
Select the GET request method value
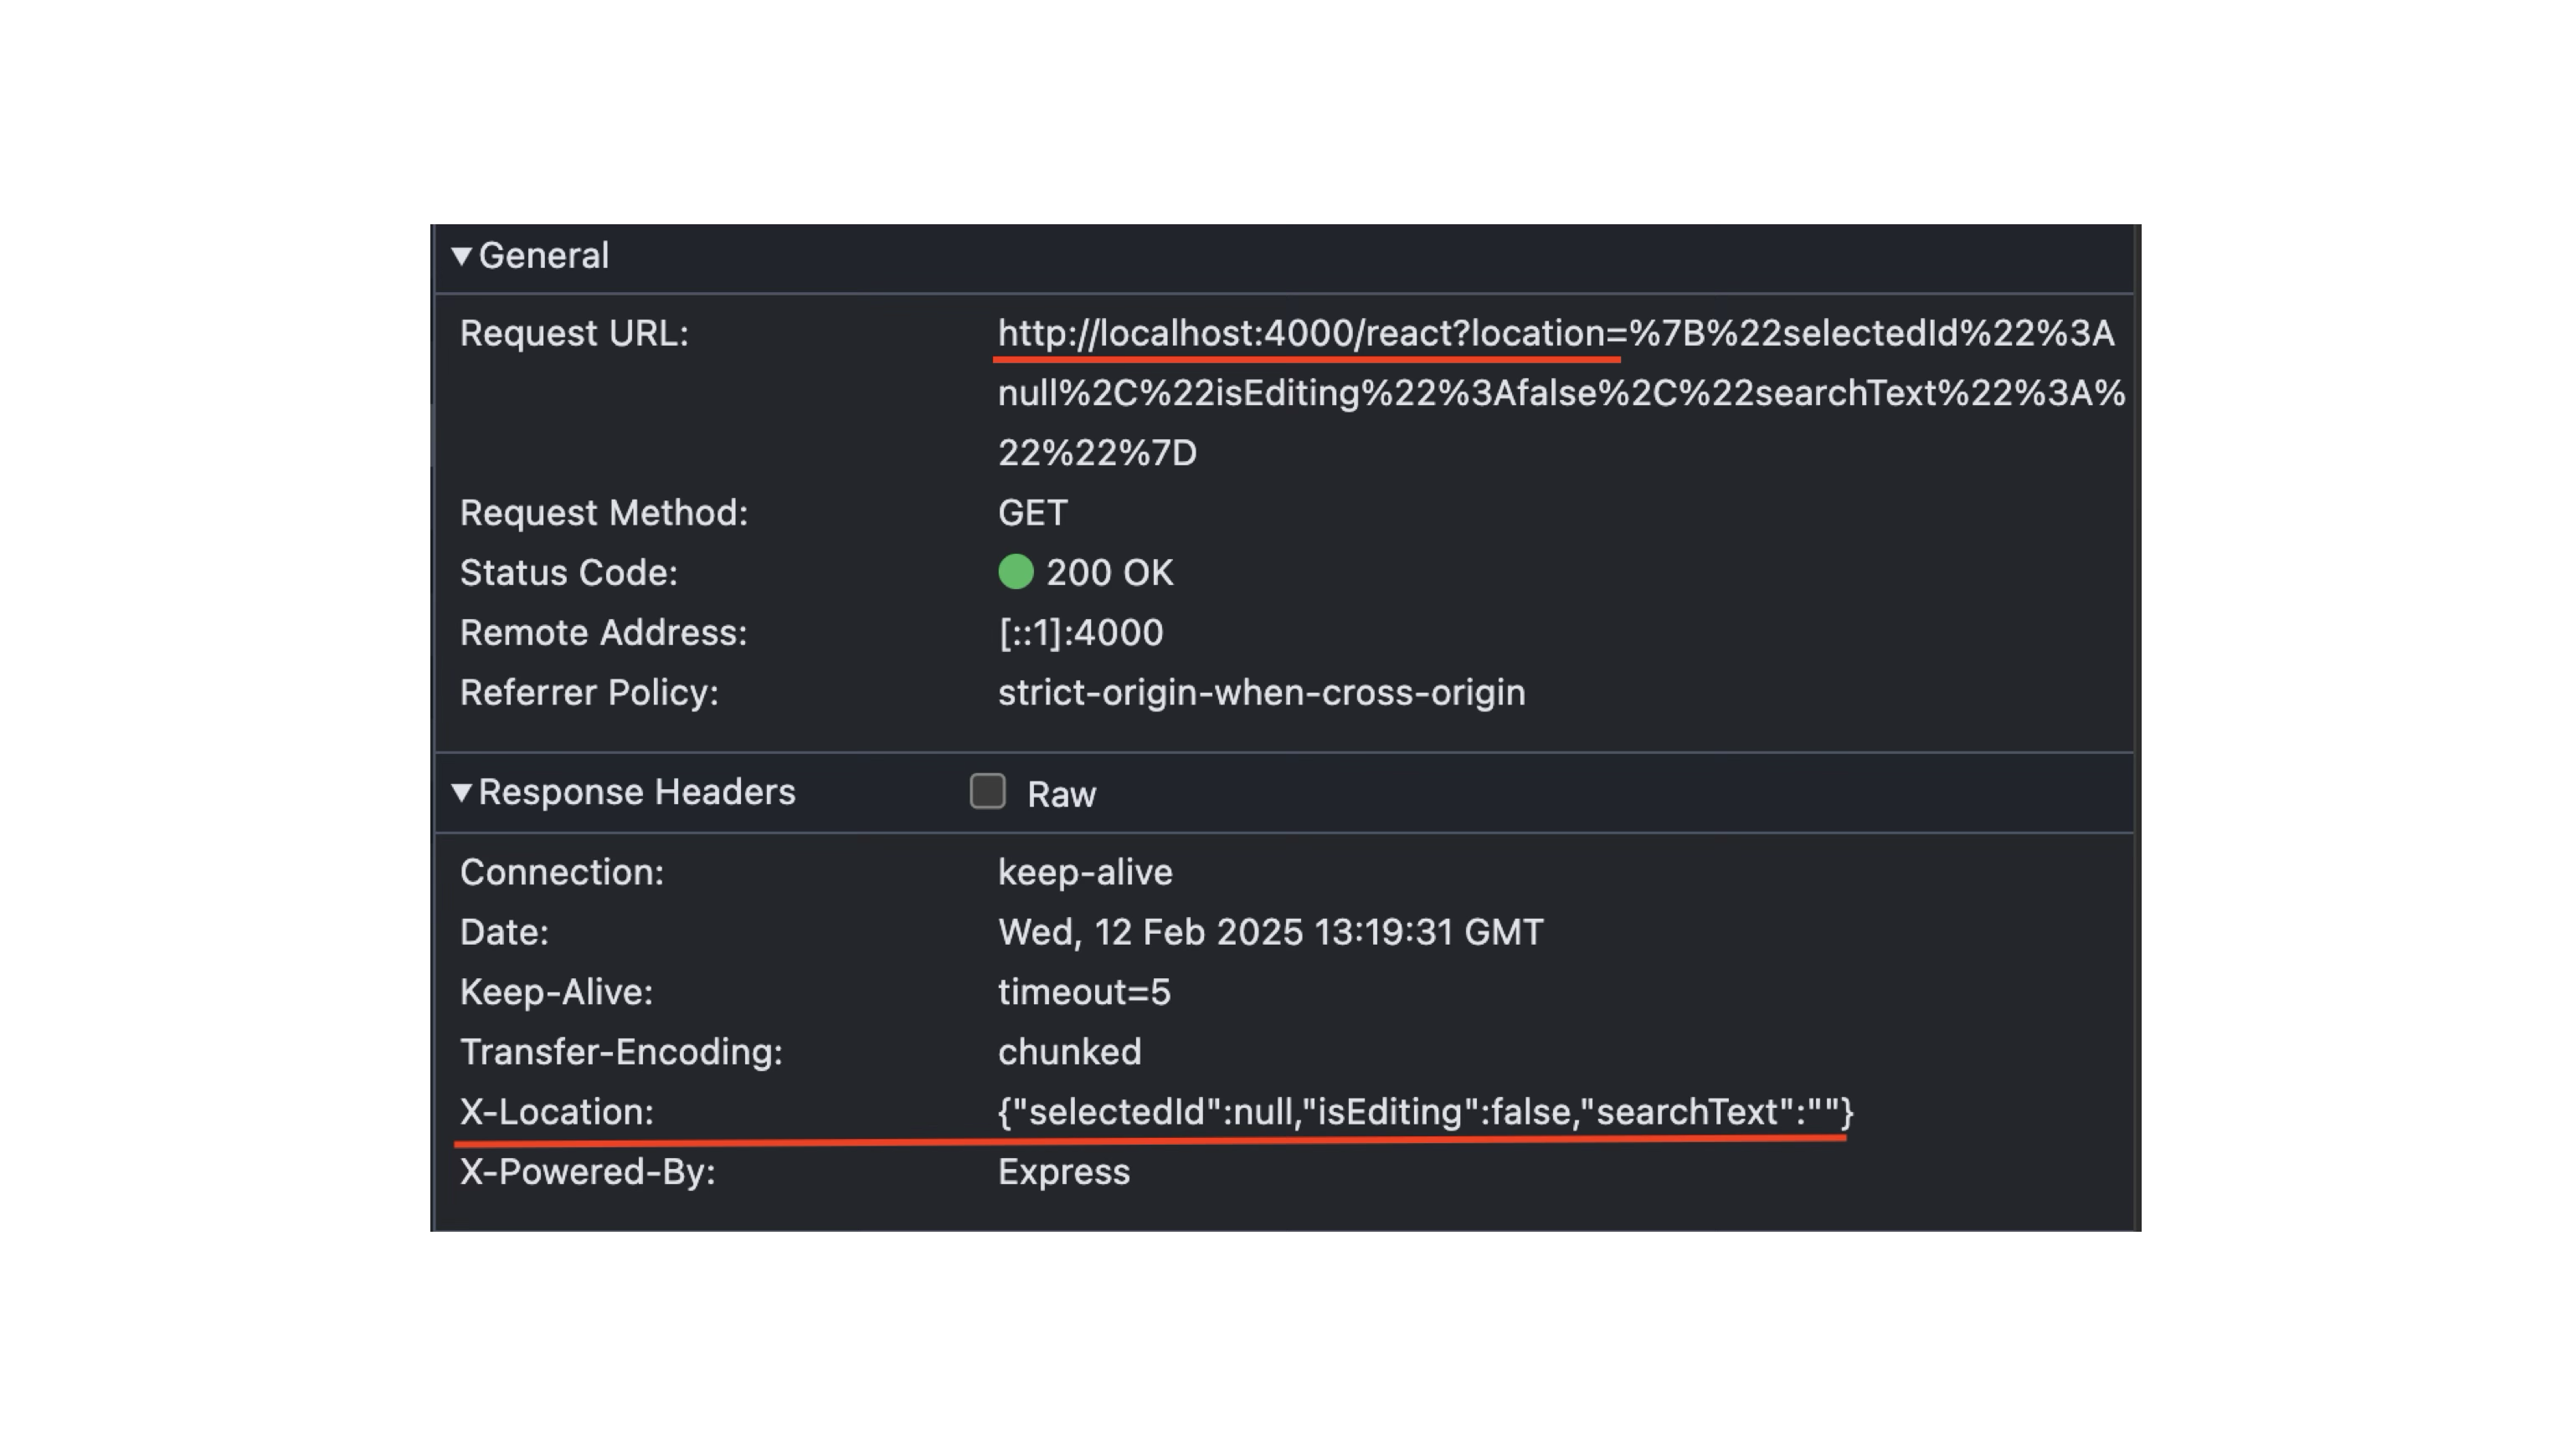click(1032, 513)
